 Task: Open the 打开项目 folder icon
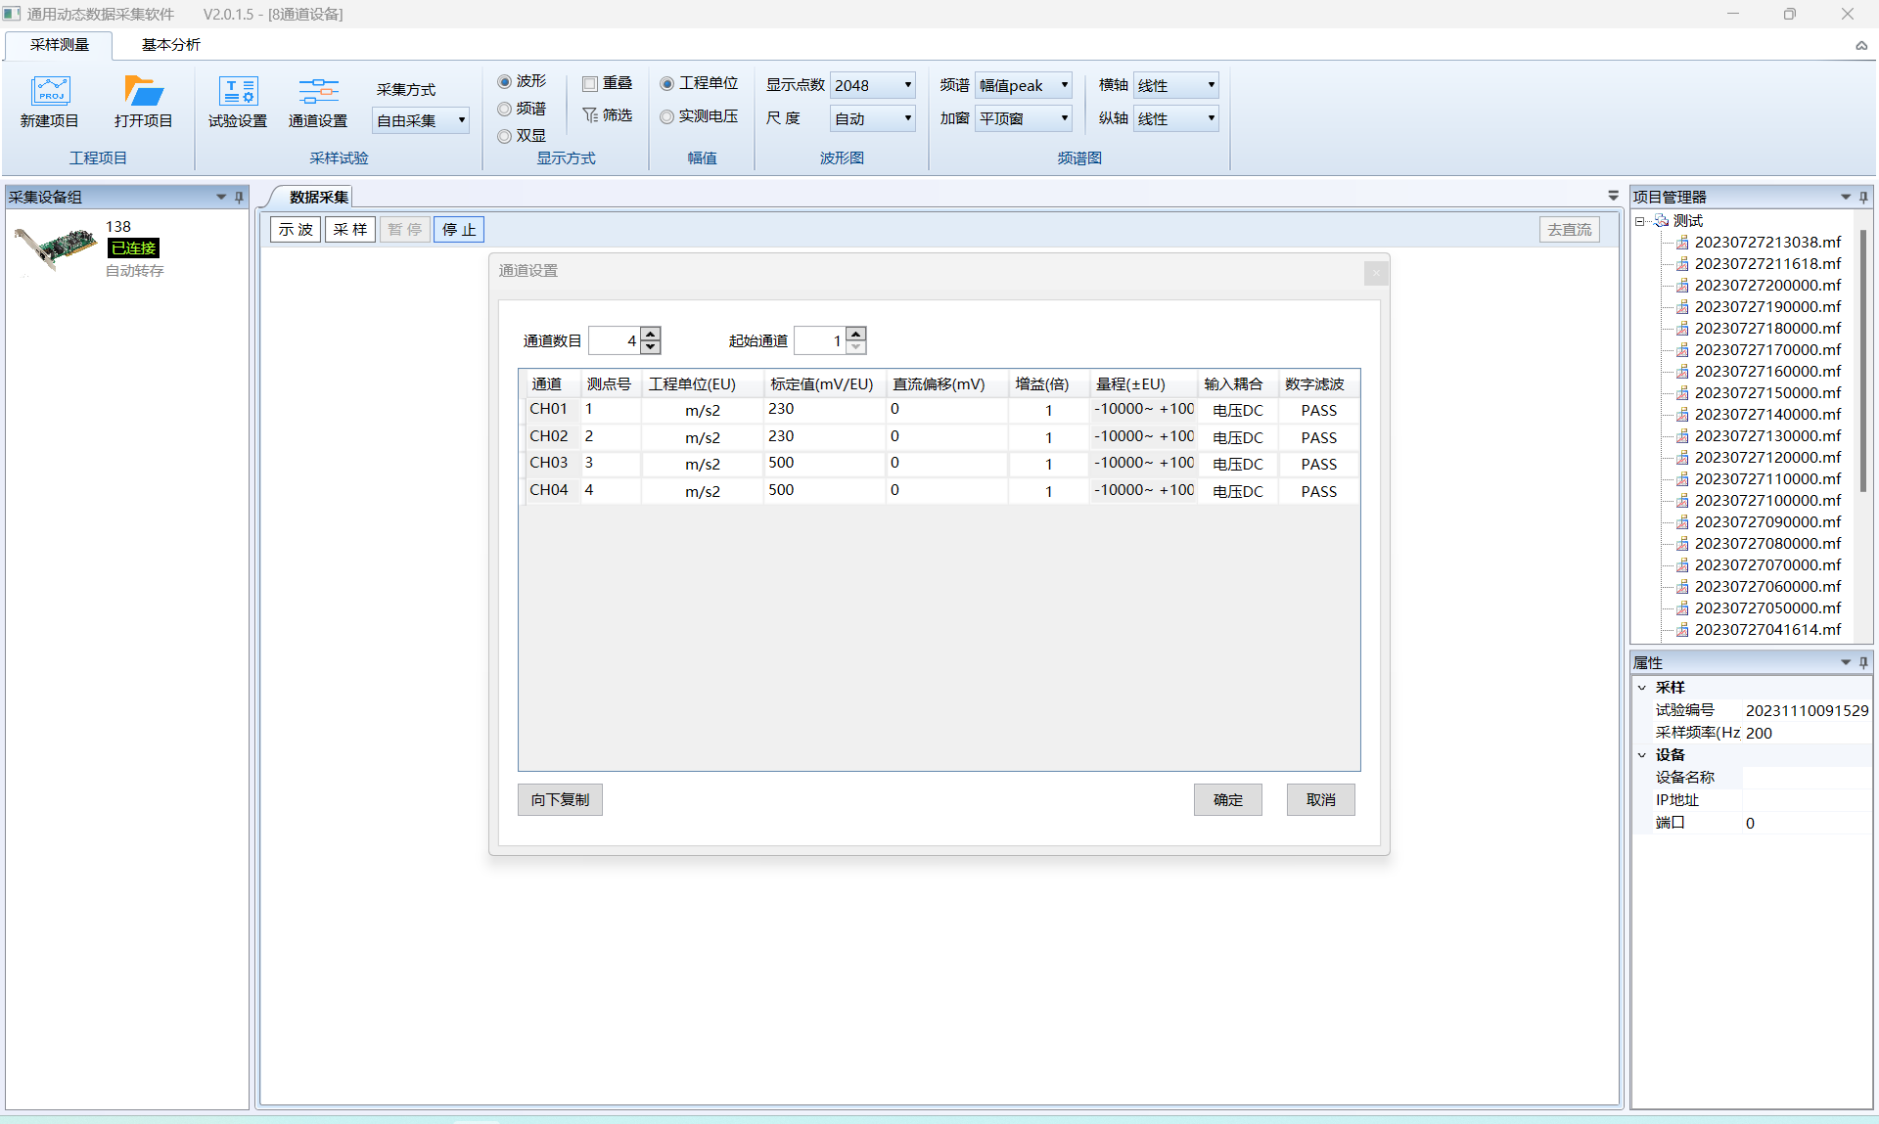143,91
